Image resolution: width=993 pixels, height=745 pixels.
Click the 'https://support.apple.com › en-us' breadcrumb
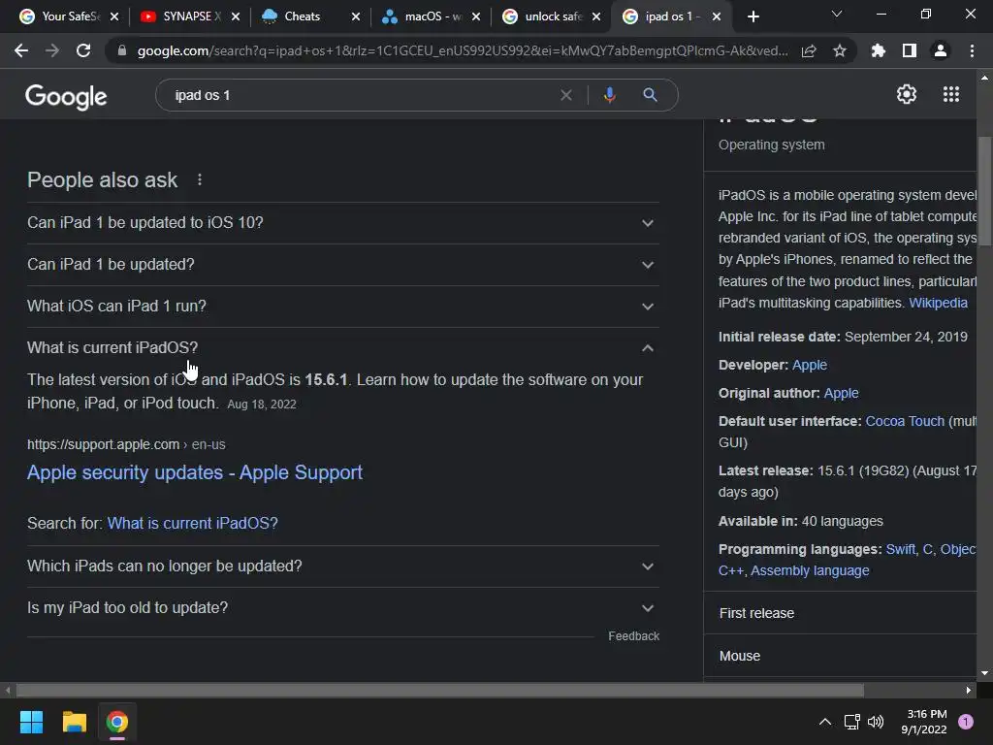pyautogui.click(x=126, y=444)
